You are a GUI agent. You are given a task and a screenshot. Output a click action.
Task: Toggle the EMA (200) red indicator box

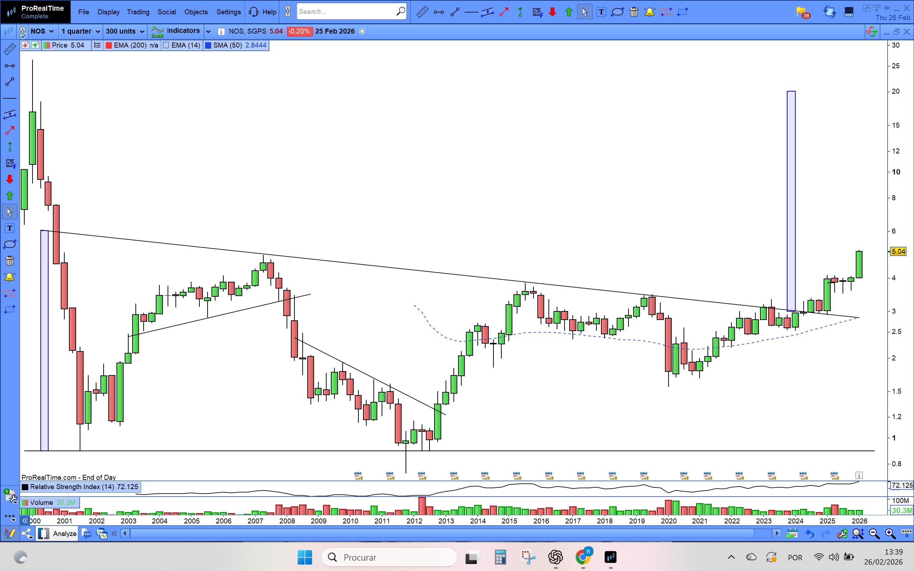click(109, 45)
